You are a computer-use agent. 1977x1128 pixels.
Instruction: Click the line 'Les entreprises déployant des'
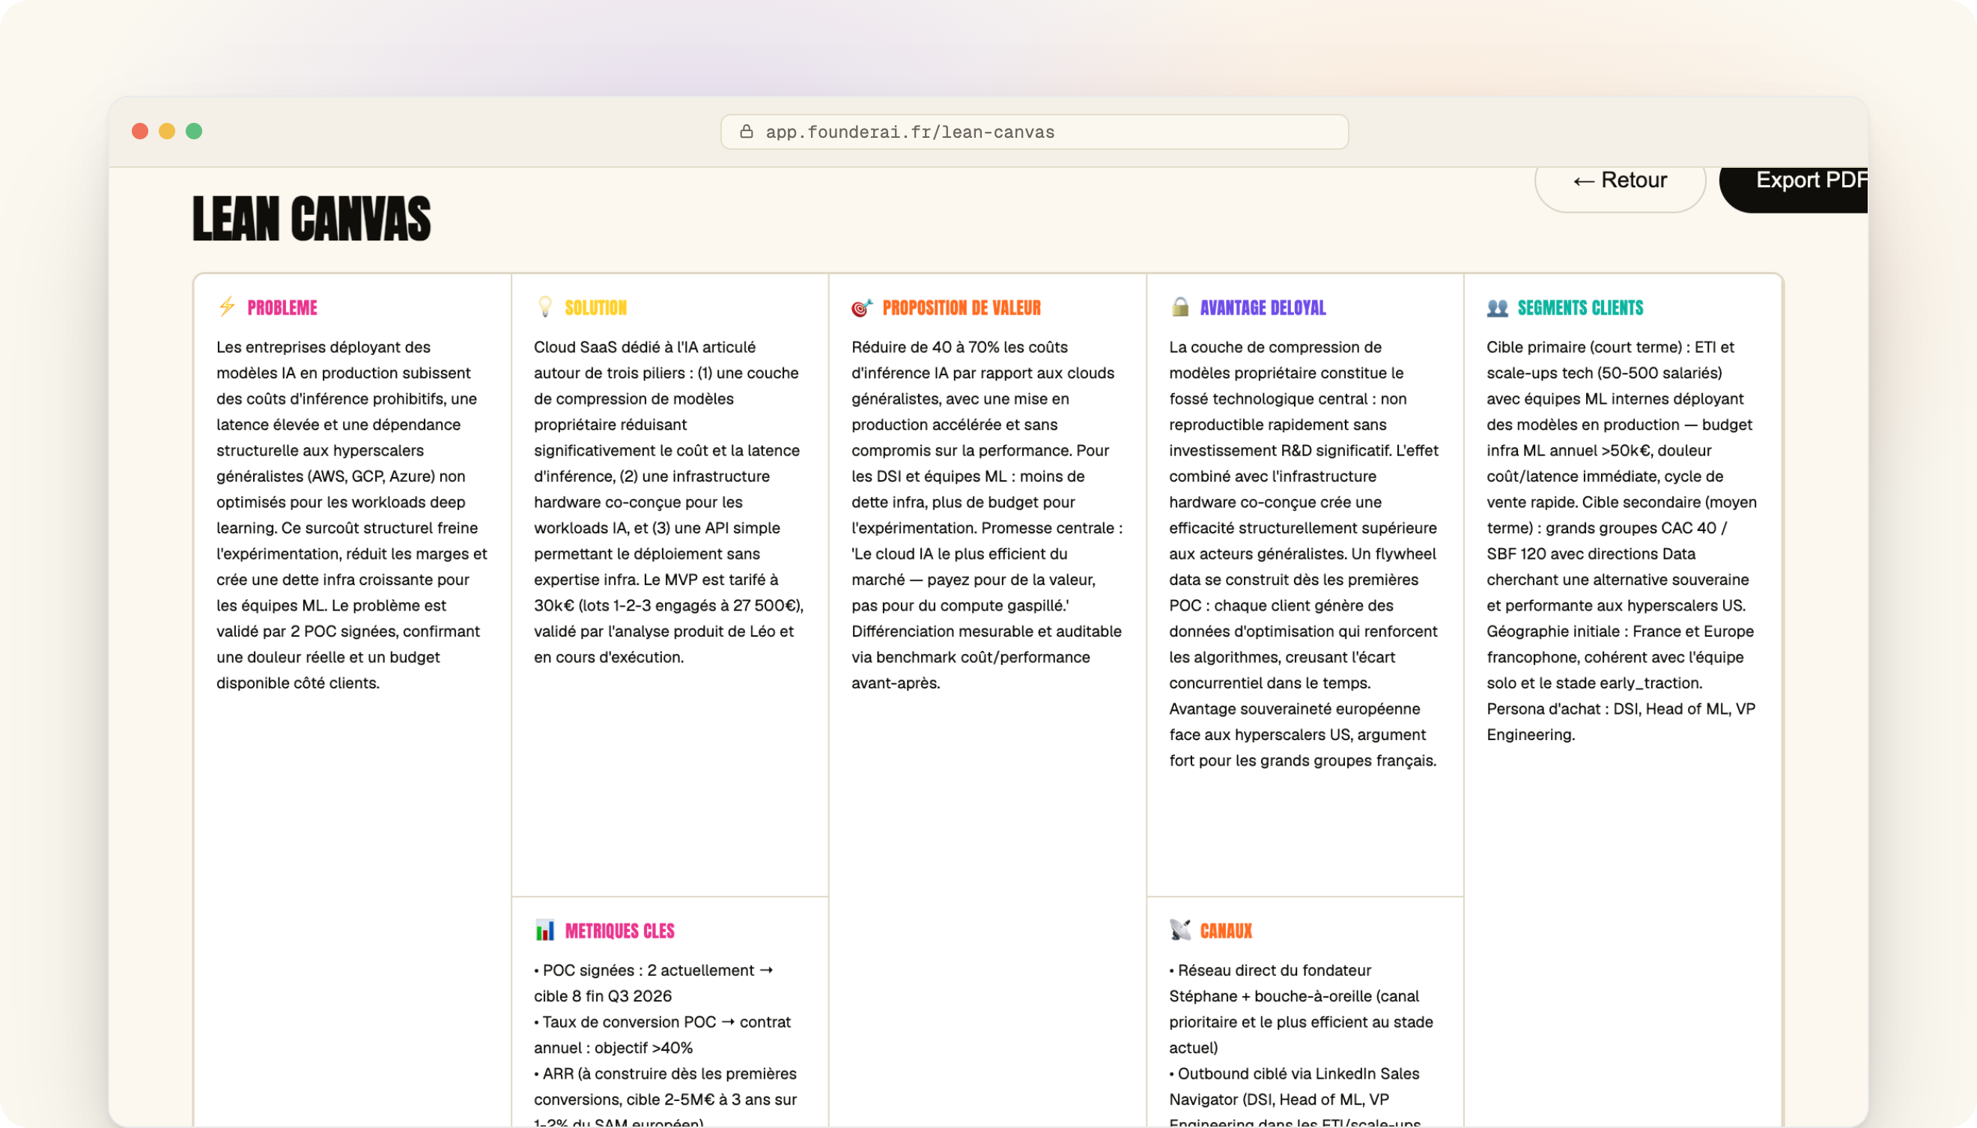323,347
